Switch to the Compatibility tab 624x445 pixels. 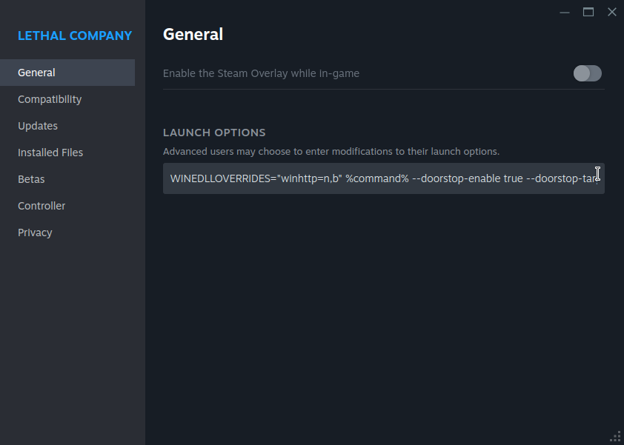[50, 99]
